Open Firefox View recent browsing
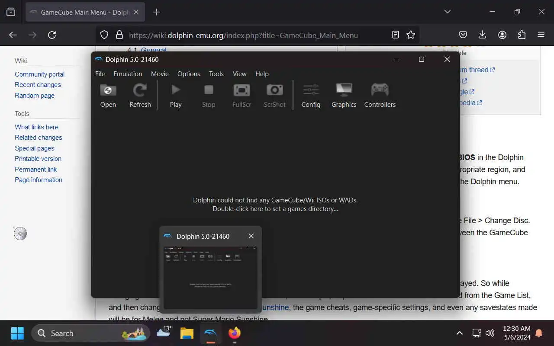Viewport: 554px width, 346px height. click(11, 12)
